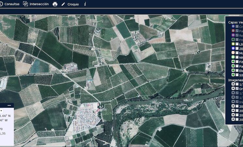This screenshot has width=243, height=147.
Task: Select the Croquis pencil icon
Action: (x=63, y=4)
